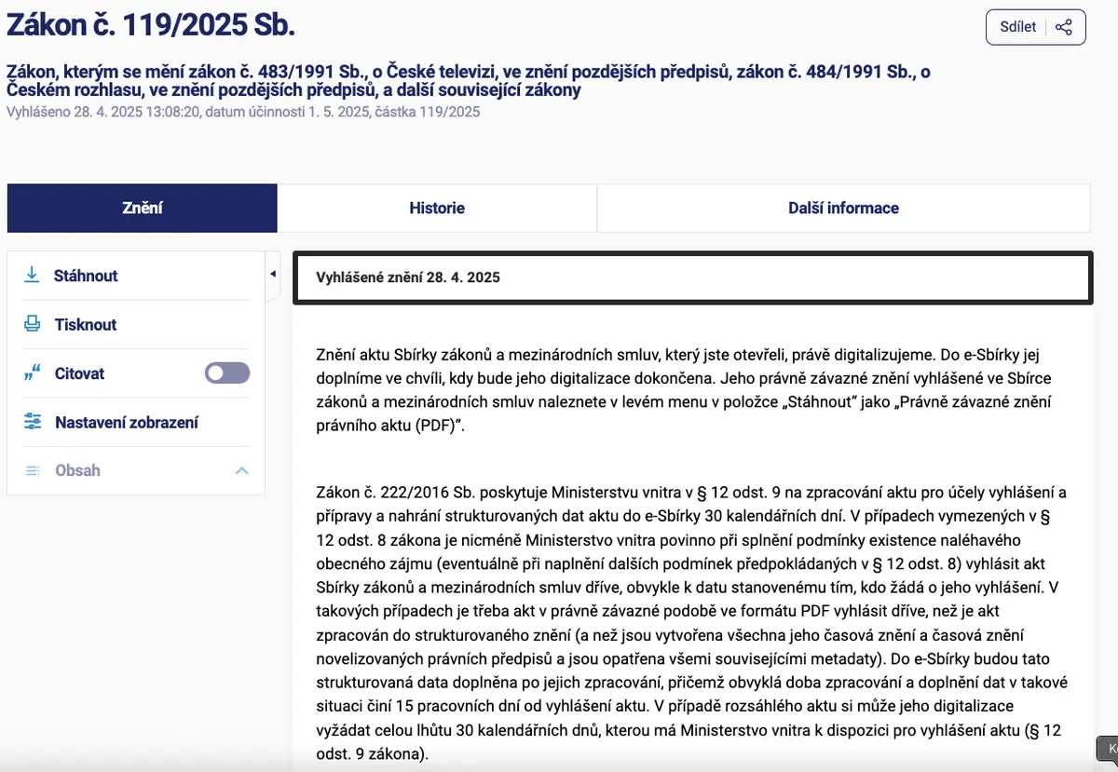This screenshot has height=772, width=1118.
Task: Open the Další informace tab
Action: 843,208
